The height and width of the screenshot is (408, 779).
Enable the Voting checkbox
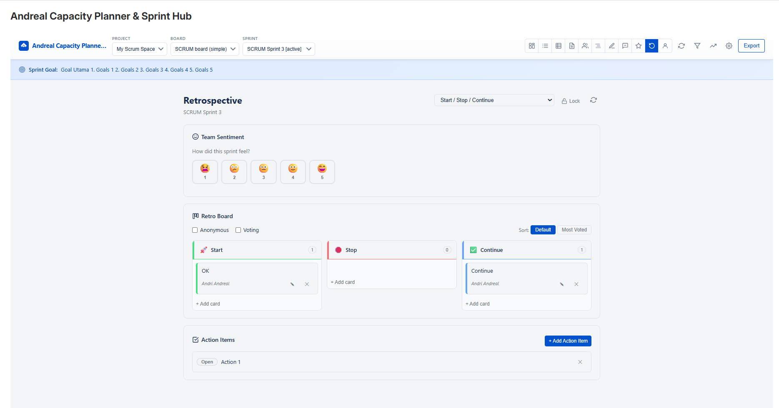click(238, 230)
